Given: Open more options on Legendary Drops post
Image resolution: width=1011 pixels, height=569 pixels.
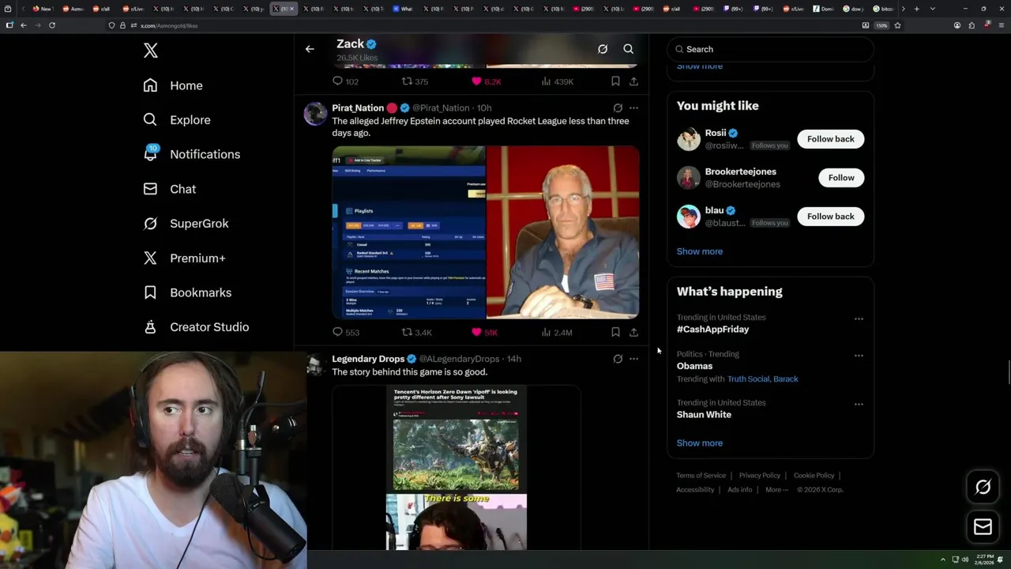Looking at the screenshot, I should (x=633, y=359).
